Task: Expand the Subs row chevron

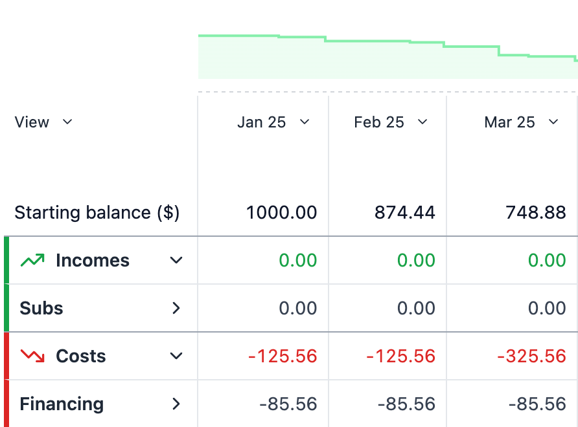Action: point(176,309)
